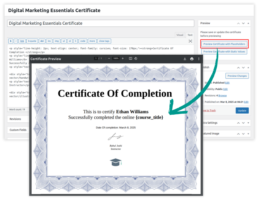Click the close tags toolbar button
The width and height of the screenshot is (259, 207).
[104, 41]
